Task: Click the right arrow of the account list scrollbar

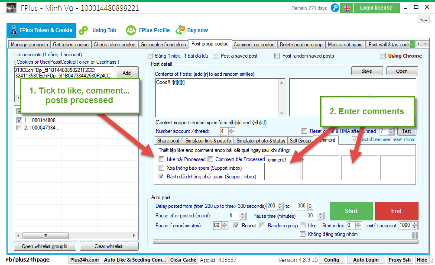Action: (134, 236)
